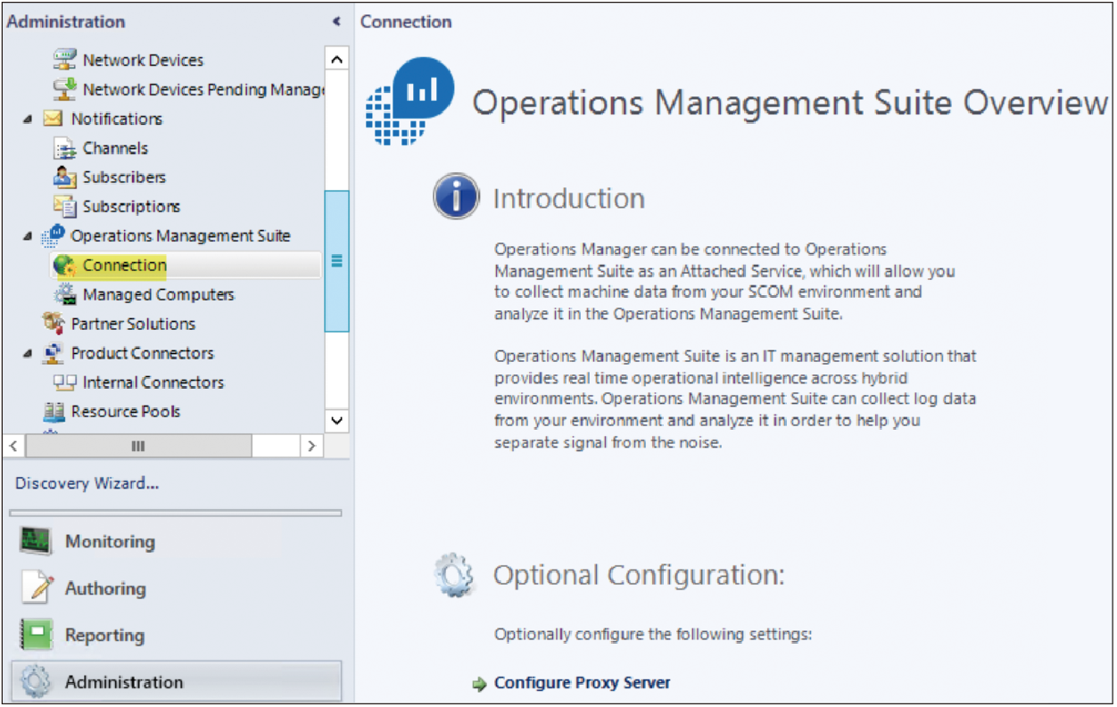Viewport: 1117px width, 707px height.
Task: Open Internal Connectors item
Action: 153,382
